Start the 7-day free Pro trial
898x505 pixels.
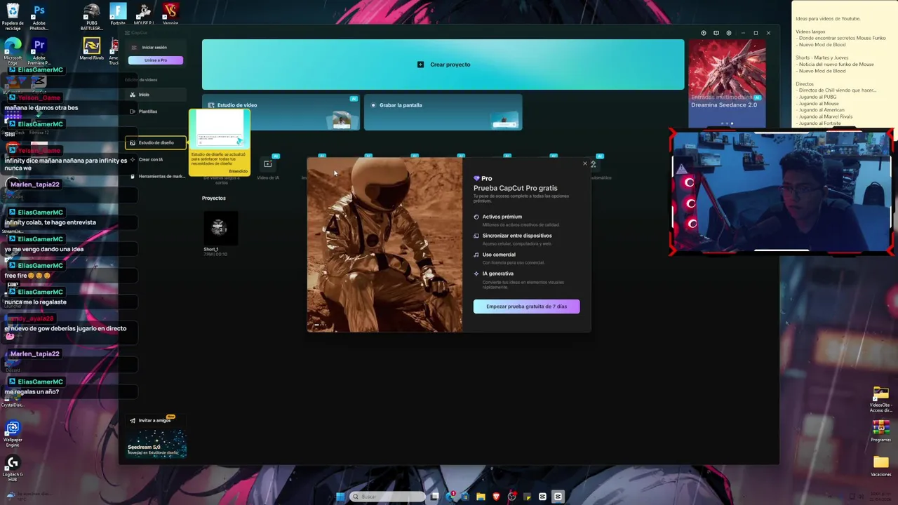[526, 307]
